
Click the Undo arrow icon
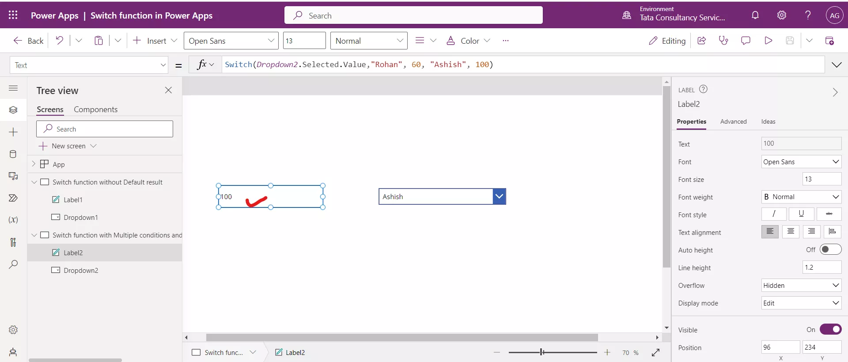pos(59,41)
